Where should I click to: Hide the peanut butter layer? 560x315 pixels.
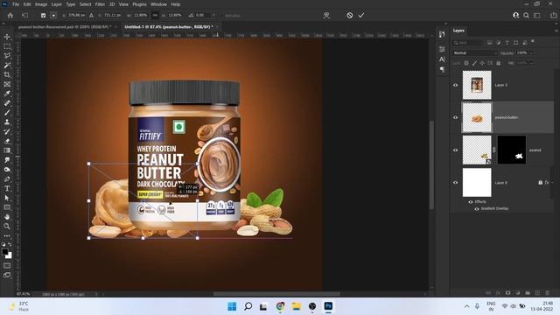tap(455, 117)
